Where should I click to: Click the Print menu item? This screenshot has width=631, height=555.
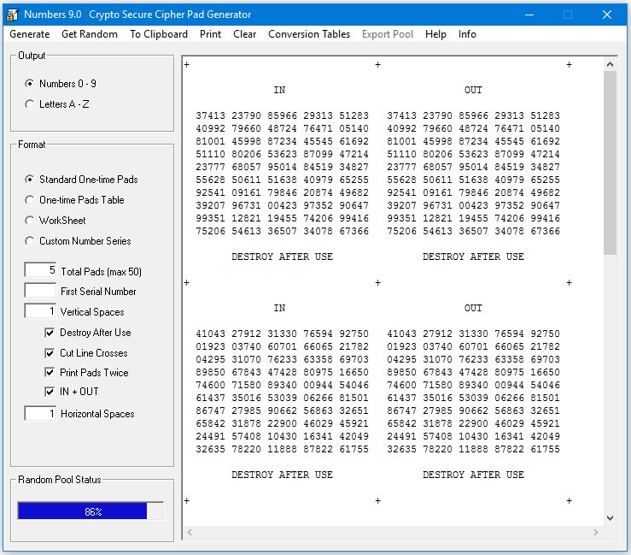[x=210, y=34]
